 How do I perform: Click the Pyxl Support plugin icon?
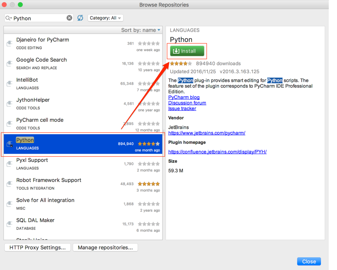click(9, 164)
